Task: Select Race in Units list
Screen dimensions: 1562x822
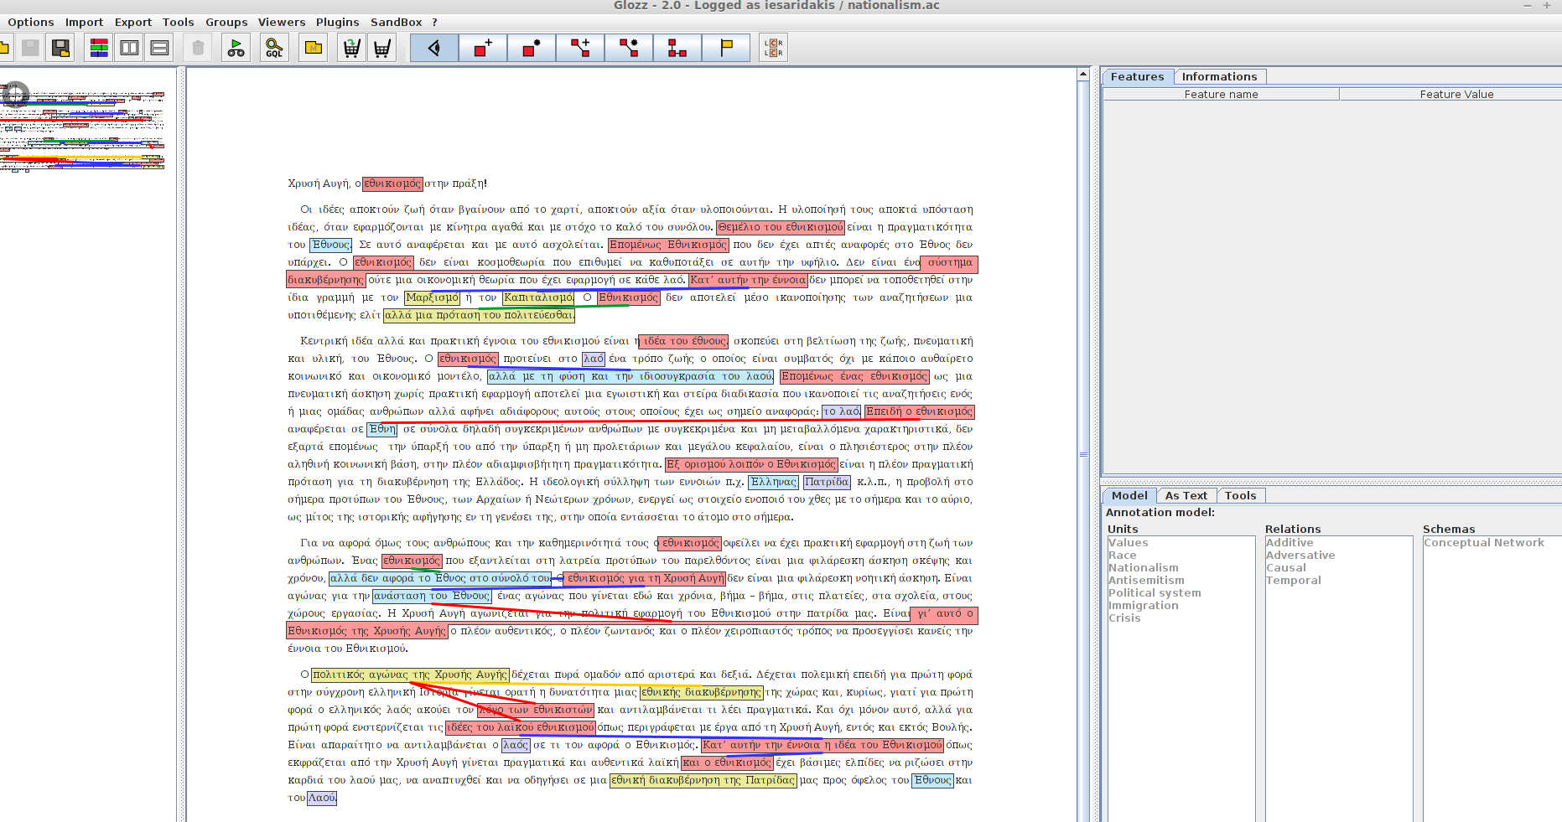Action: [x=1122, y=555]
